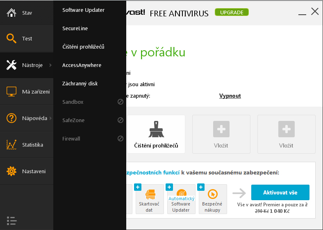Click the blocked icon next to SafeZone
The width and height of the screenshot is (323, 230).
pyautogui.click(x=121, y=120)
